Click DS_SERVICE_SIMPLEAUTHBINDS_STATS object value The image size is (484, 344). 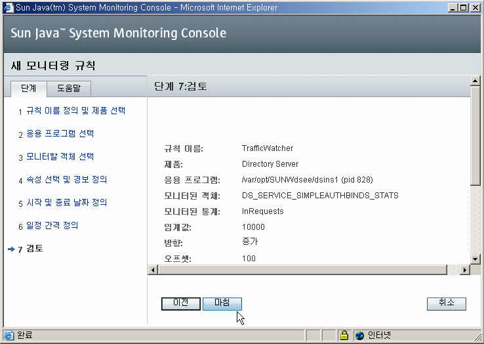[320, 196]
